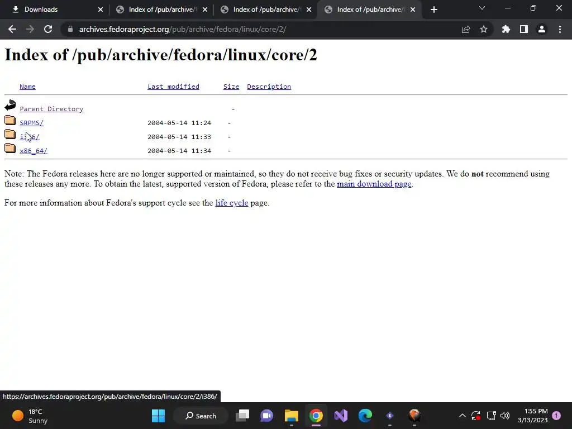
Task: Open the Windows Start menu
Action: 158,416
